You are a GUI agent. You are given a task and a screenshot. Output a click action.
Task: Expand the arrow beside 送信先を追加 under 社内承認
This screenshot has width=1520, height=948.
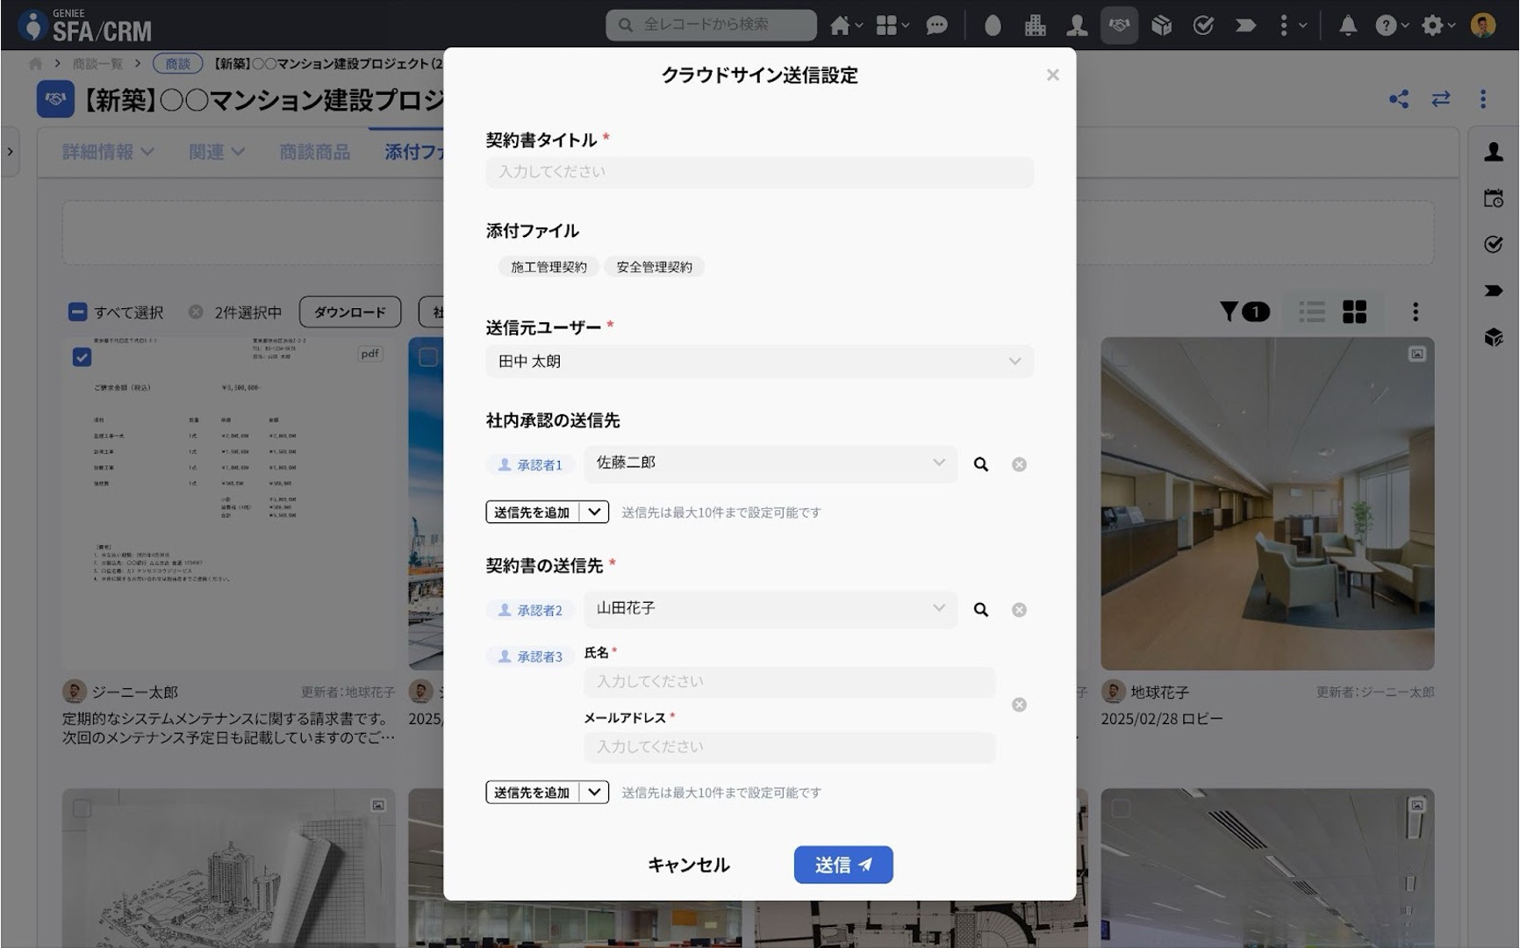(x=594, y=512)
